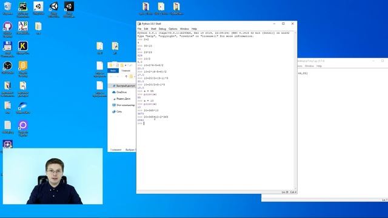Screen dimensions: 388x218
Task: Click '1 элемент' in Explorer status bar
Action: click(116, 150)
